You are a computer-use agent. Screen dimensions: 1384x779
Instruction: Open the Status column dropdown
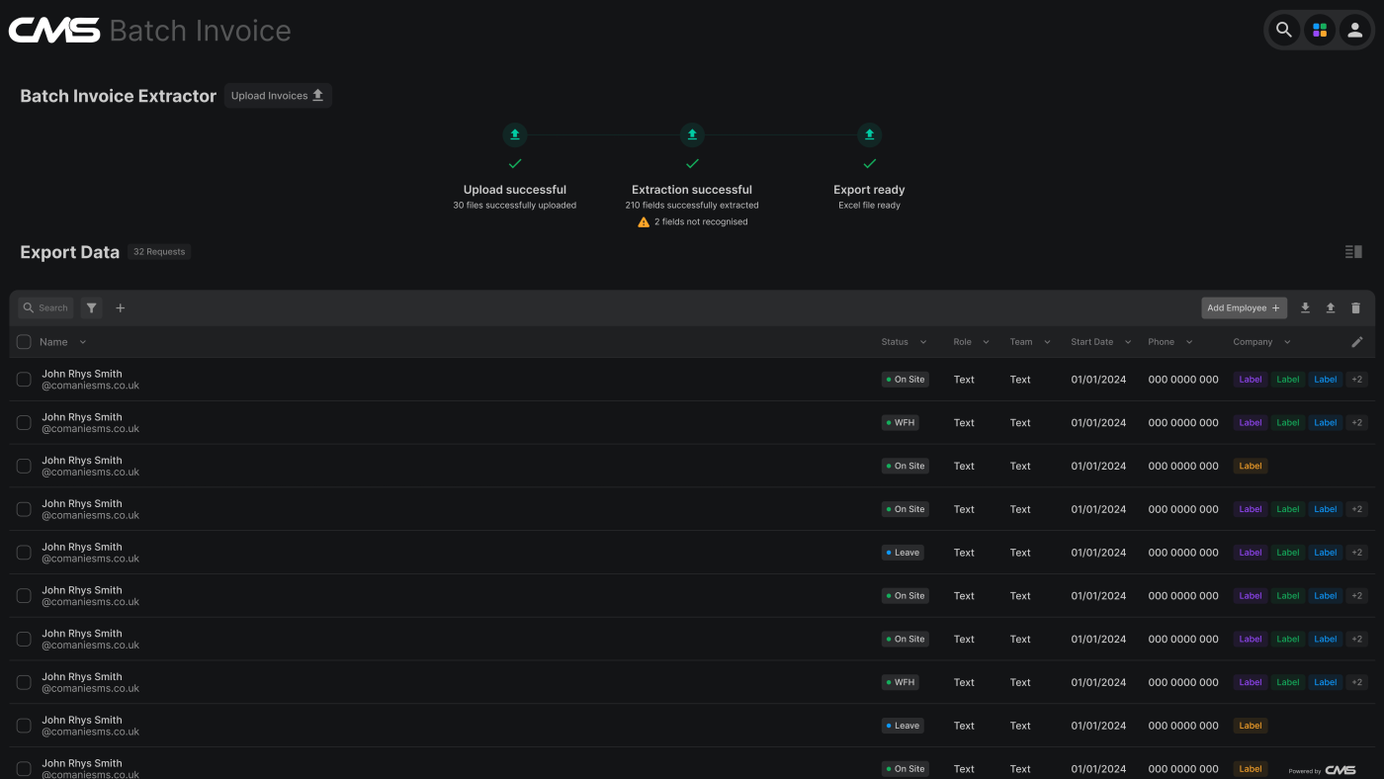pyautogui.click(x=922, y=341)
